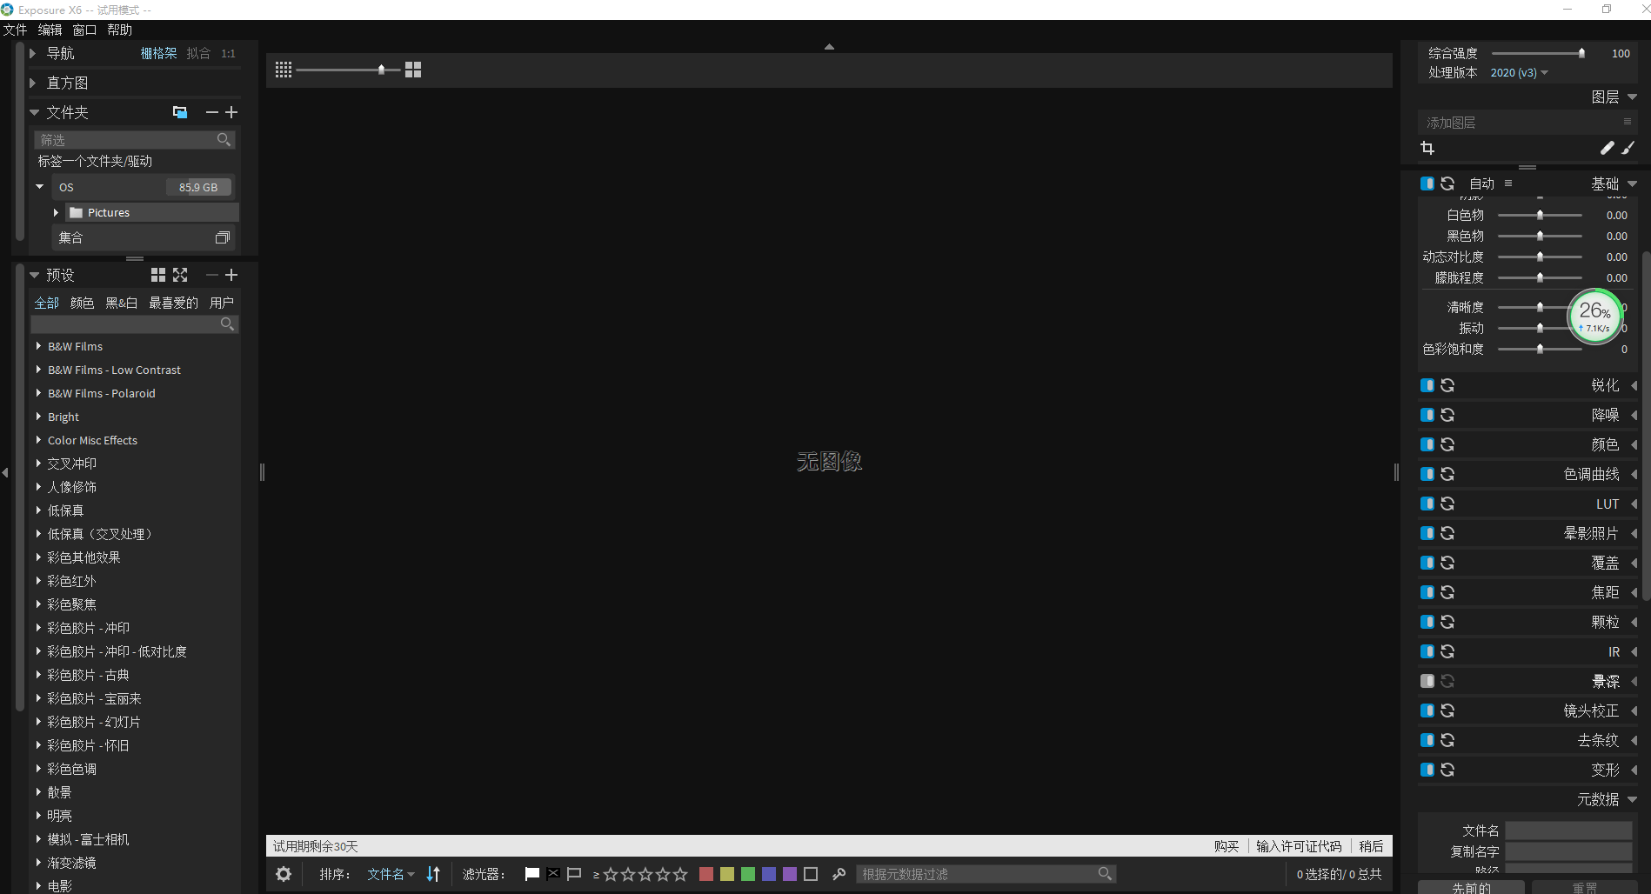Adjust the overall intensity (综合强度) slider

[1581, 53]
